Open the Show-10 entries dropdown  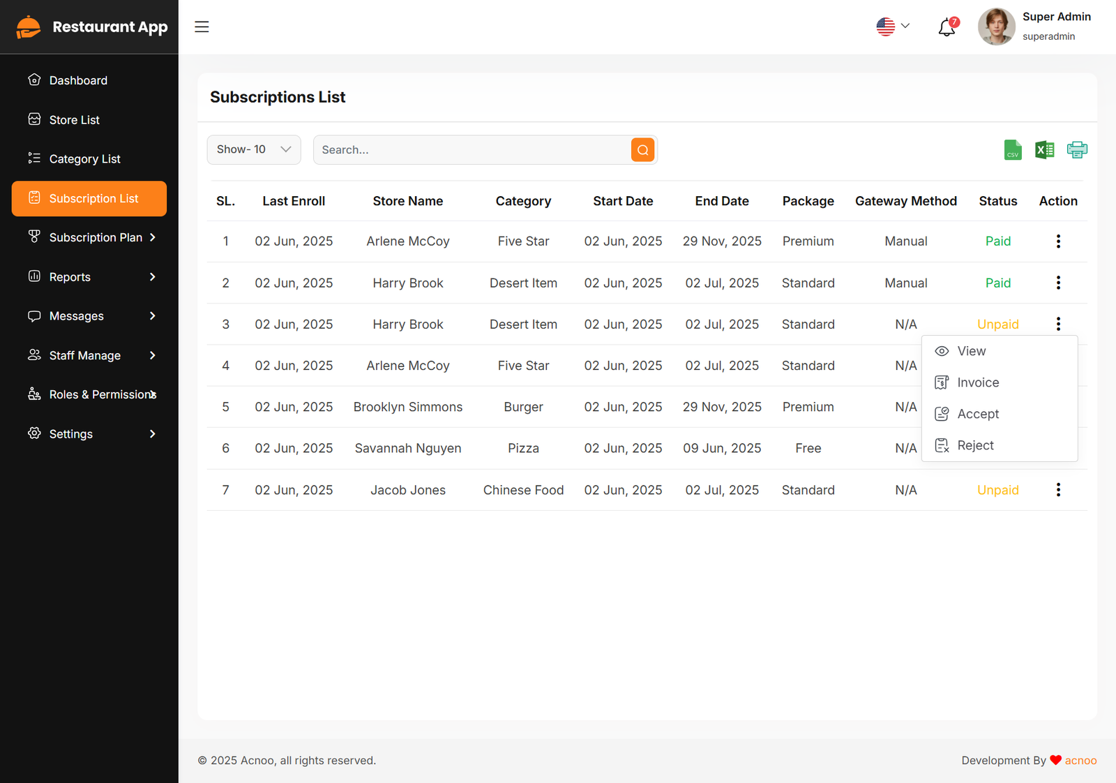coord(254,150)
